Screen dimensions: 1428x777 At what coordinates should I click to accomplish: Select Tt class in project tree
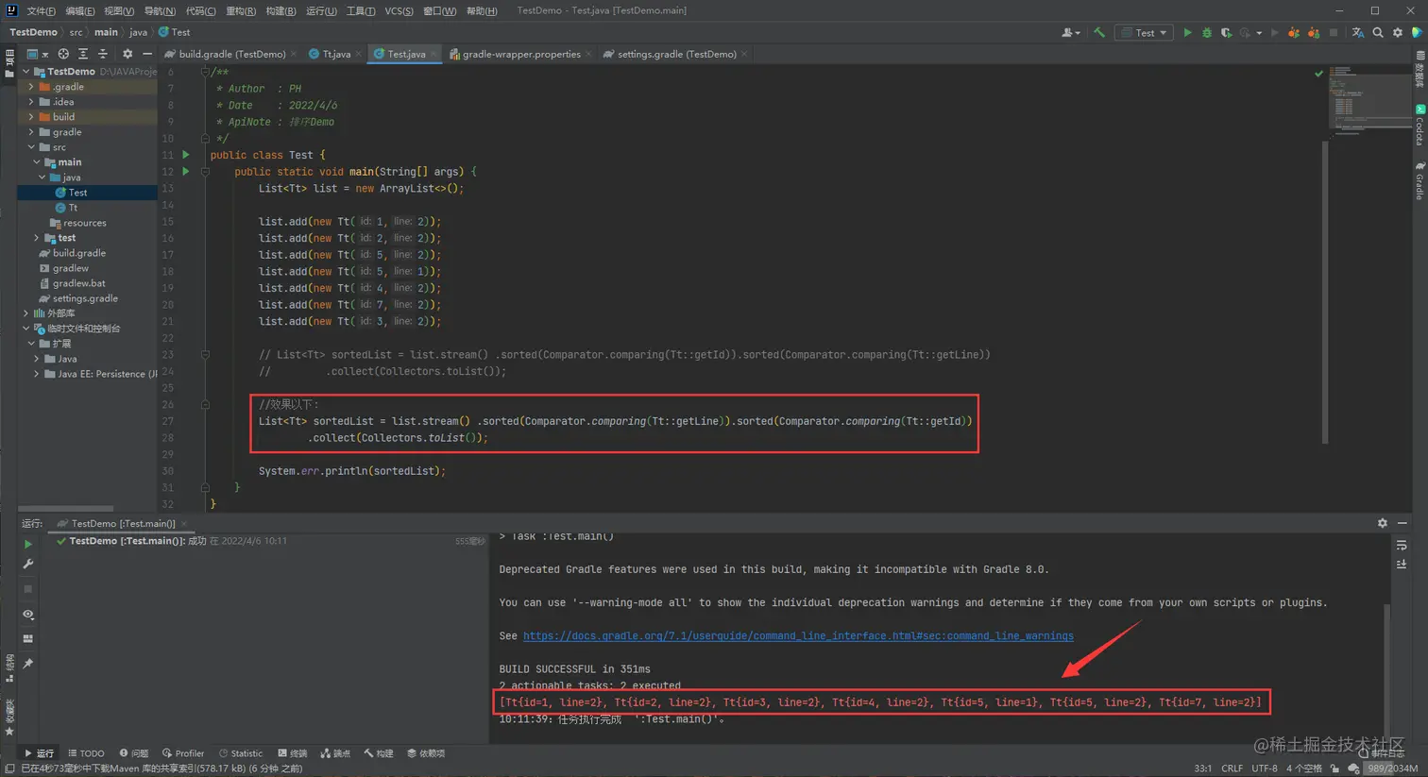pyautogui.click(x=73, y=208)
